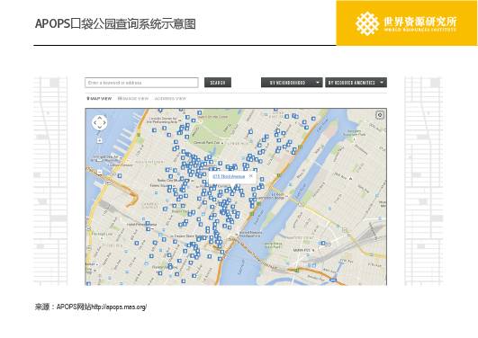Screen dimensions: 478x338
Task: Expand the By Required Amenities dropdown
Action: (356, 83)
